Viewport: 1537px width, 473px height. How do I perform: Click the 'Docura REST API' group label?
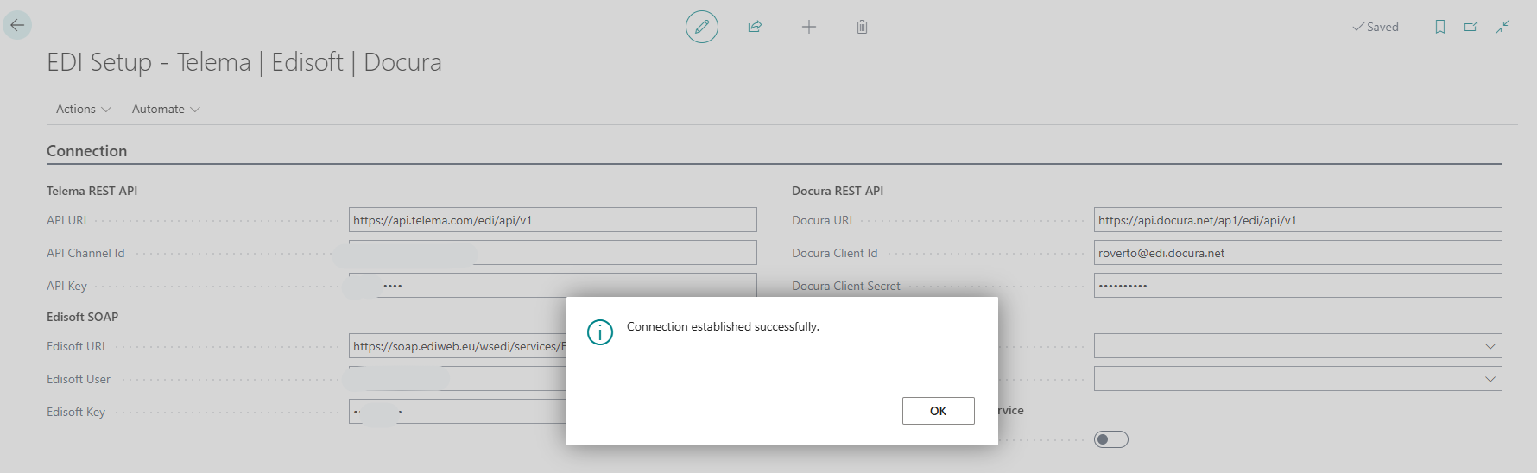pyautogui.click(x=838, y=191)
